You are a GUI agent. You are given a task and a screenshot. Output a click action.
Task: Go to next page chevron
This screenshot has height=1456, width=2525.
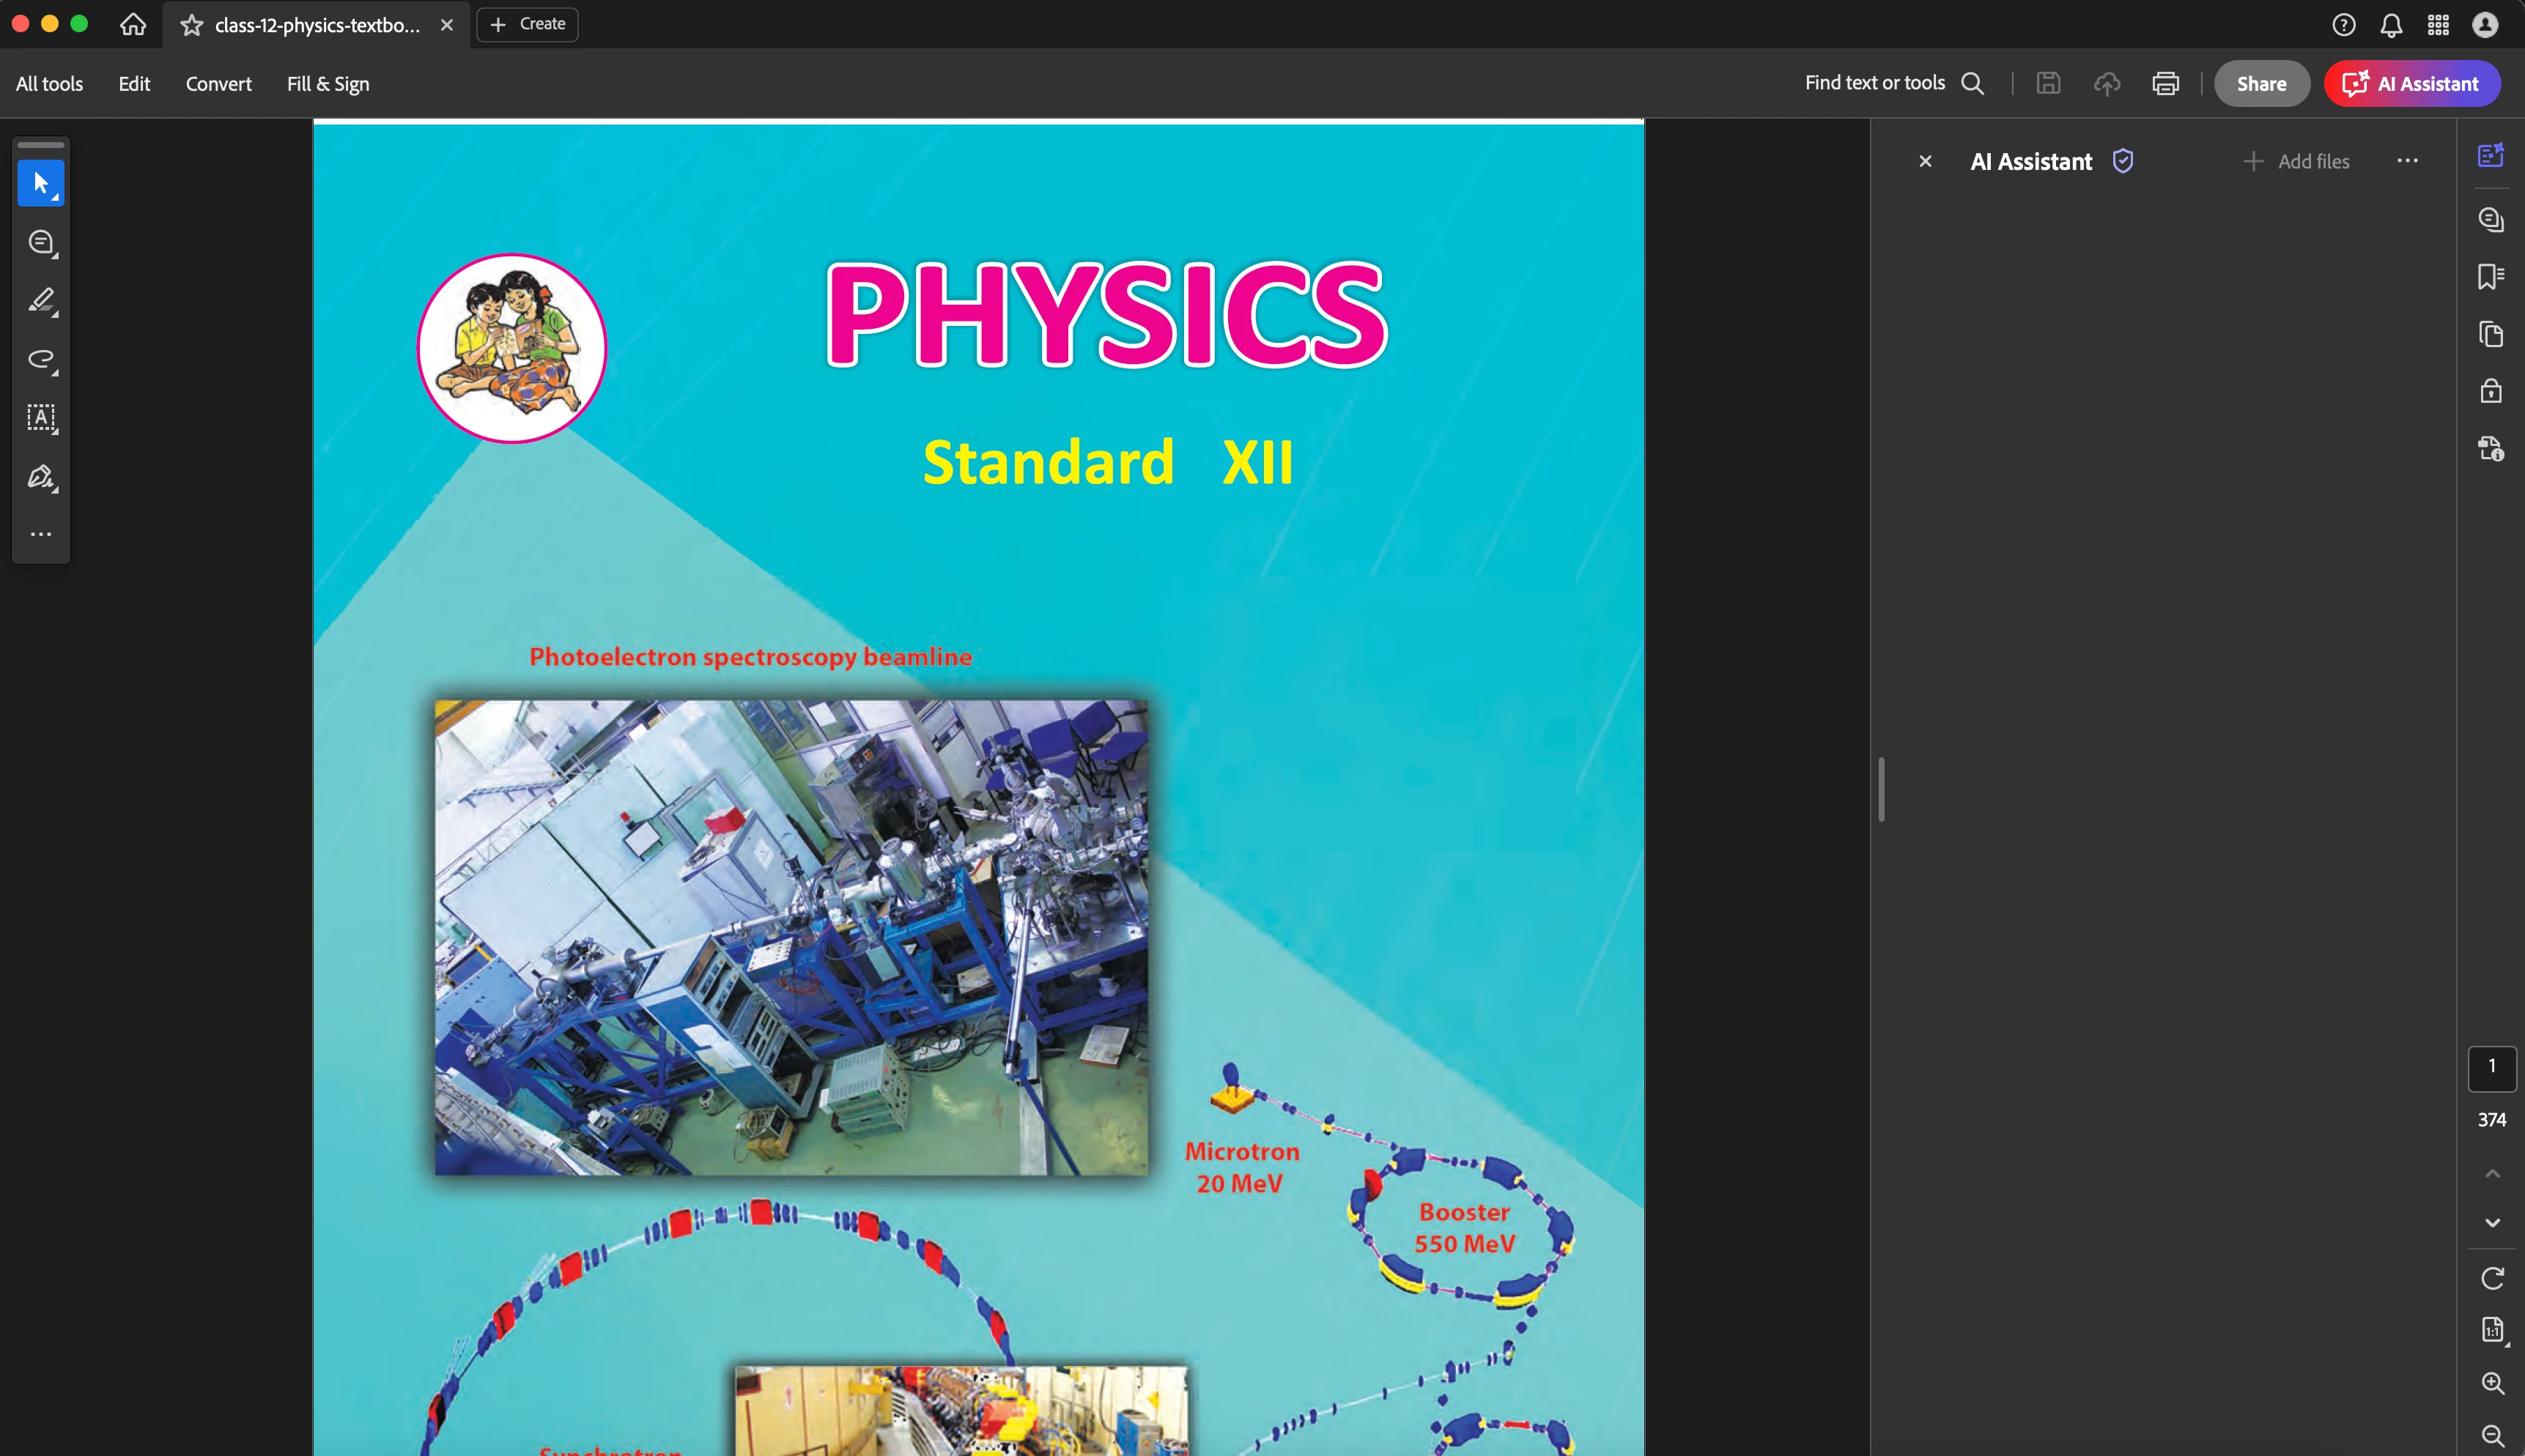pyautogui.click(x=2492, y=1223)
